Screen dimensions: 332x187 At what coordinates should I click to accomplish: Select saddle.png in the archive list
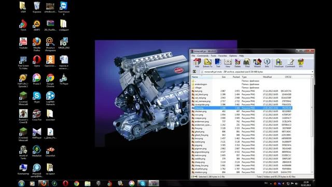(x=242, y=159)
